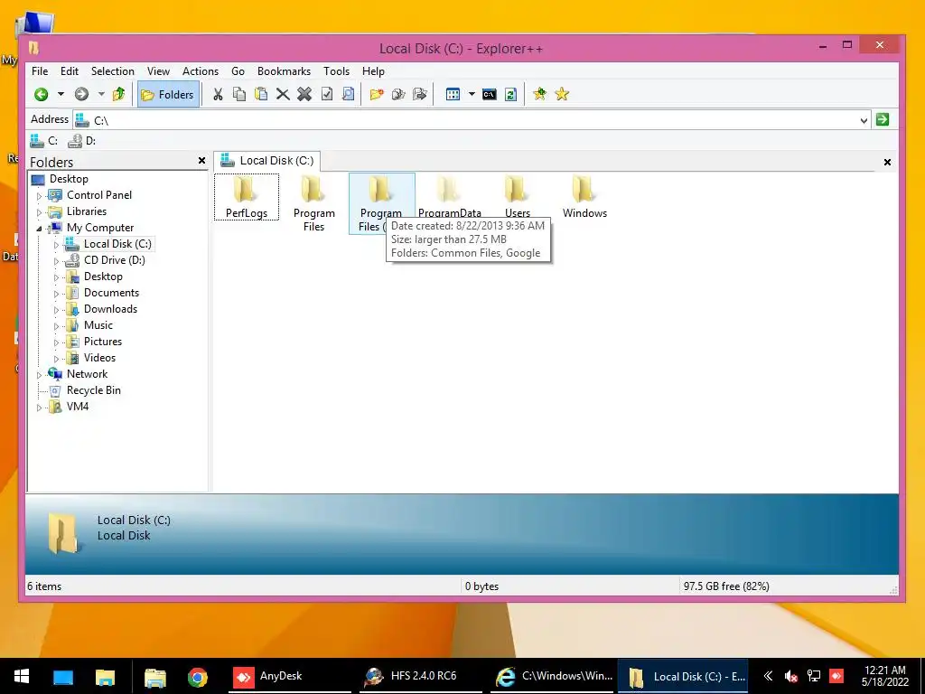Select Desktop root in folder tree
The width and height of the screenshot is (925, 694).
click(x=69, y=179)
